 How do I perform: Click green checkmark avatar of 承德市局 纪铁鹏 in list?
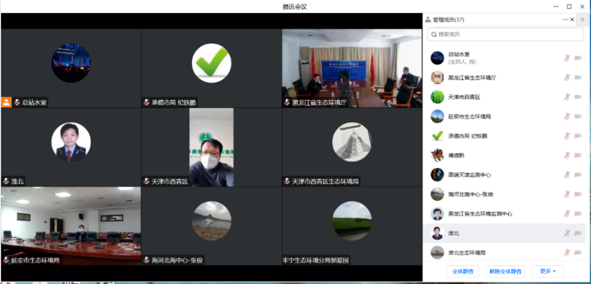click(x=437, y=136)
